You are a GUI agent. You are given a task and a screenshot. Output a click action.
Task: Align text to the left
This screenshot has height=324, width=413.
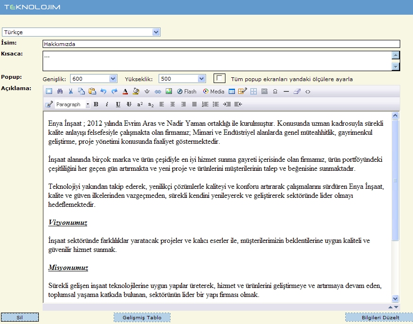[162, 104]
